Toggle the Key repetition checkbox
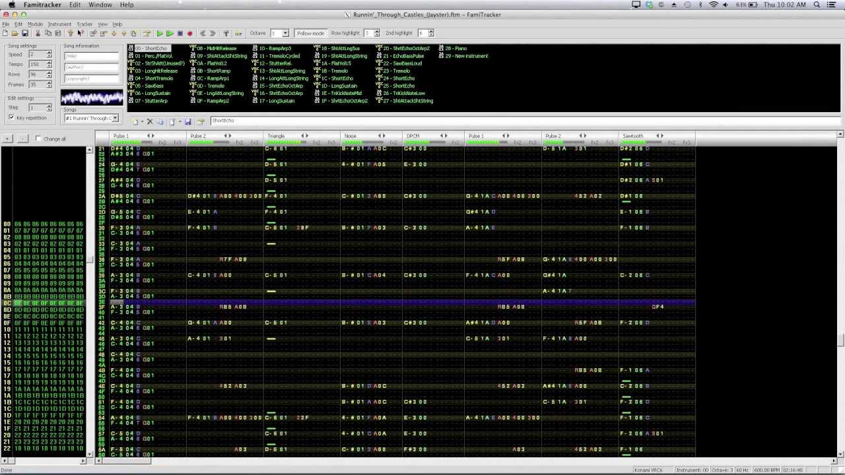The image size is (845, 475). click(11, 117)
